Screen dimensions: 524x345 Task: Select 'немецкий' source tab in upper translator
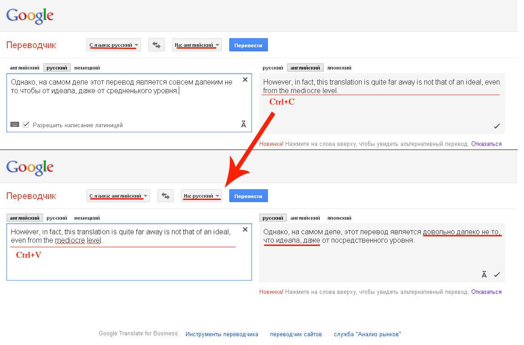coord(87,68)
